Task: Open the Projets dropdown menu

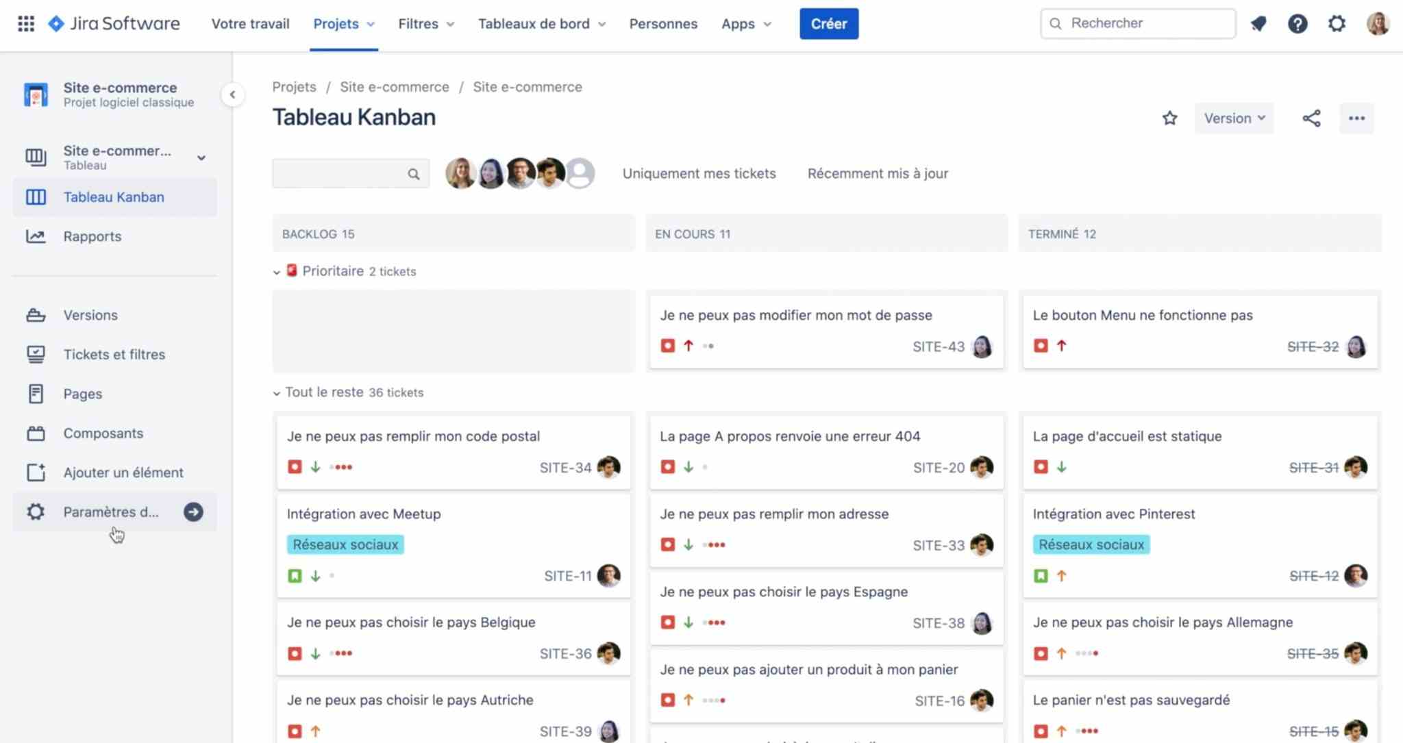Action: (344, 24)
